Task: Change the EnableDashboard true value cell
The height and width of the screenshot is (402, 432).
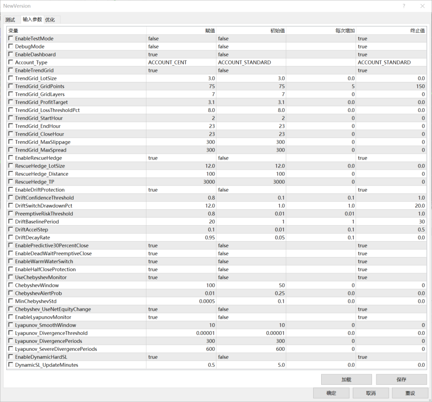Action: (x=181, y=54)
